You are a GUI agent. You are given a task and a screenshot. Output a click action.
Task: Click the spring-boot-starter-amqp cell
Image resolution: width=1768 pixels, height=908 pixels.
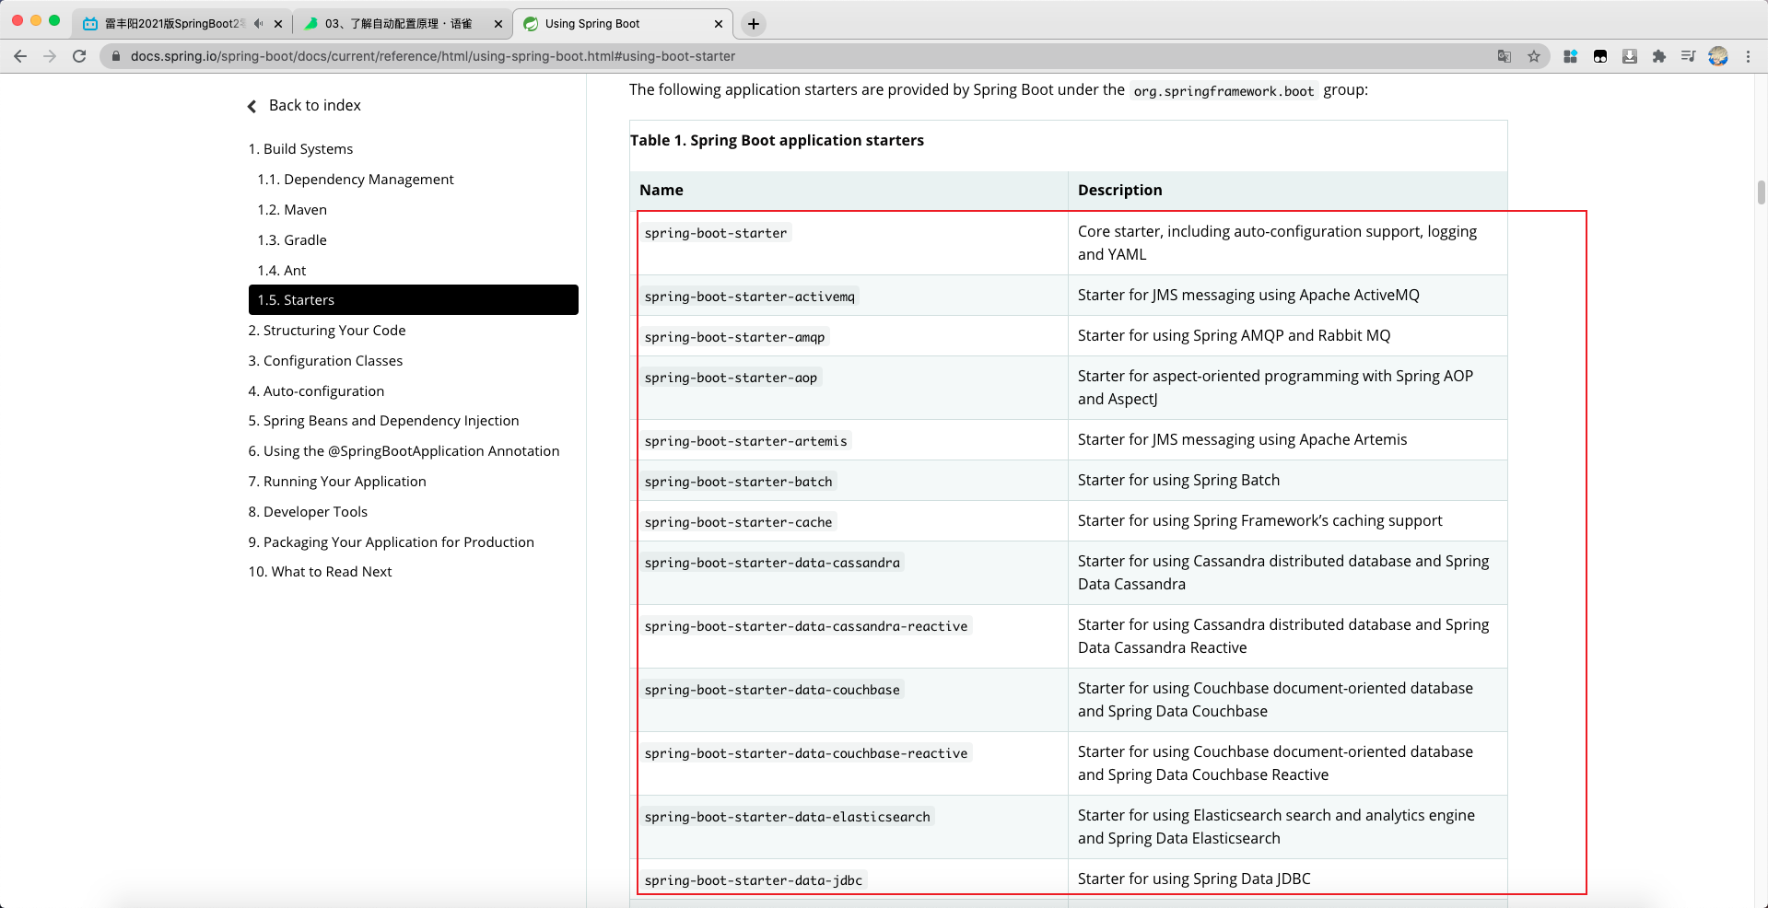point(734,337)
